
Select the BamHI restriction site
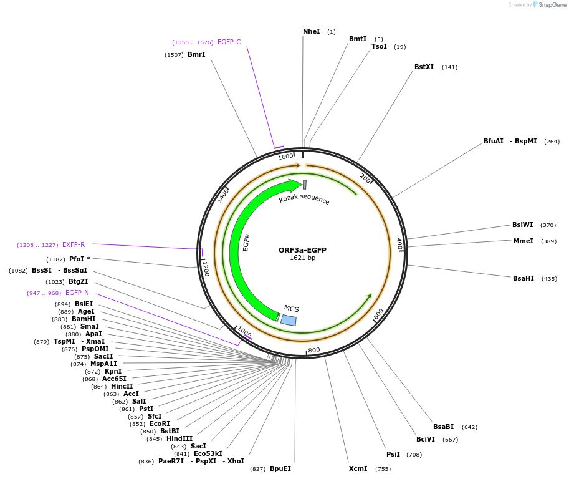84,319
